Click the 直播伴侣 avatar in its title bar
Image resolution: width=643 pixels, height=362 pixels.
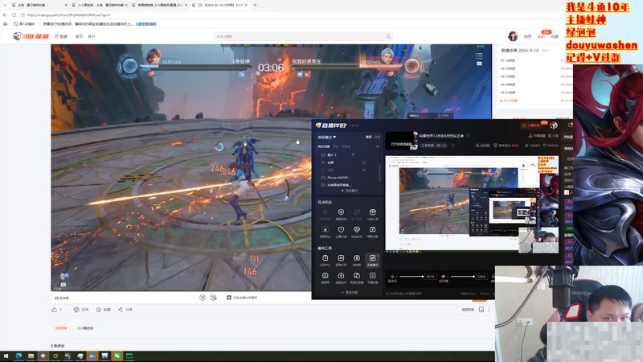click(554, 125)
